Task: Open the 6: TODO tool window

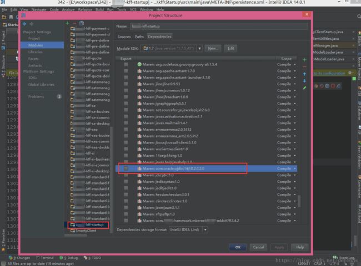Action: (x=92, y=258)
